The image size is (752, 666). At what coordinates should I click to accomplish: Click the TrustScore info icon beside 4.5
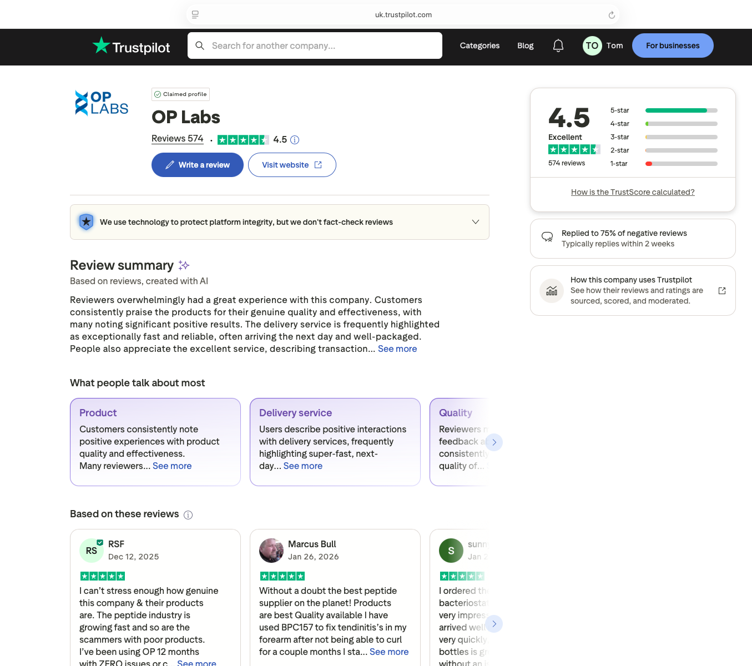click(x=295, y=140)
